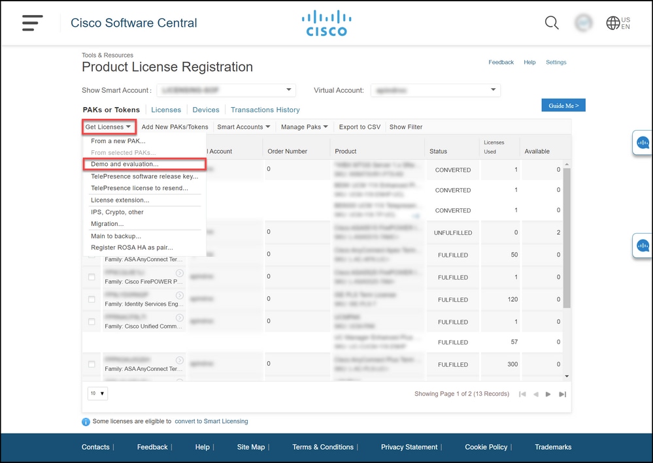The height and width of the screenshot is (463, 653).
Task: Select TelePresence license to resend entry
Action: pos(139,188)
